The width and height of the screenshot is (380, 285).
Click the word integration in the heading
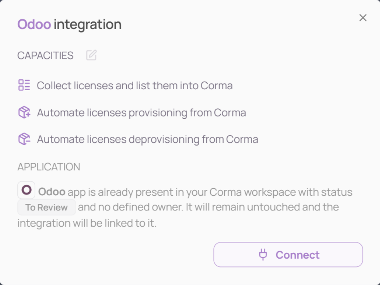(x=88, y=24)
